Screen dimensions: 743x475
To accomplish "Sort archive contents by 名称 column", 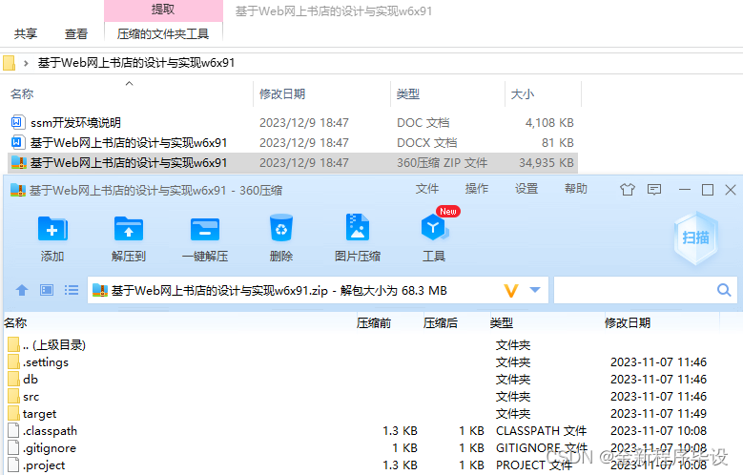I will (15, 322).
